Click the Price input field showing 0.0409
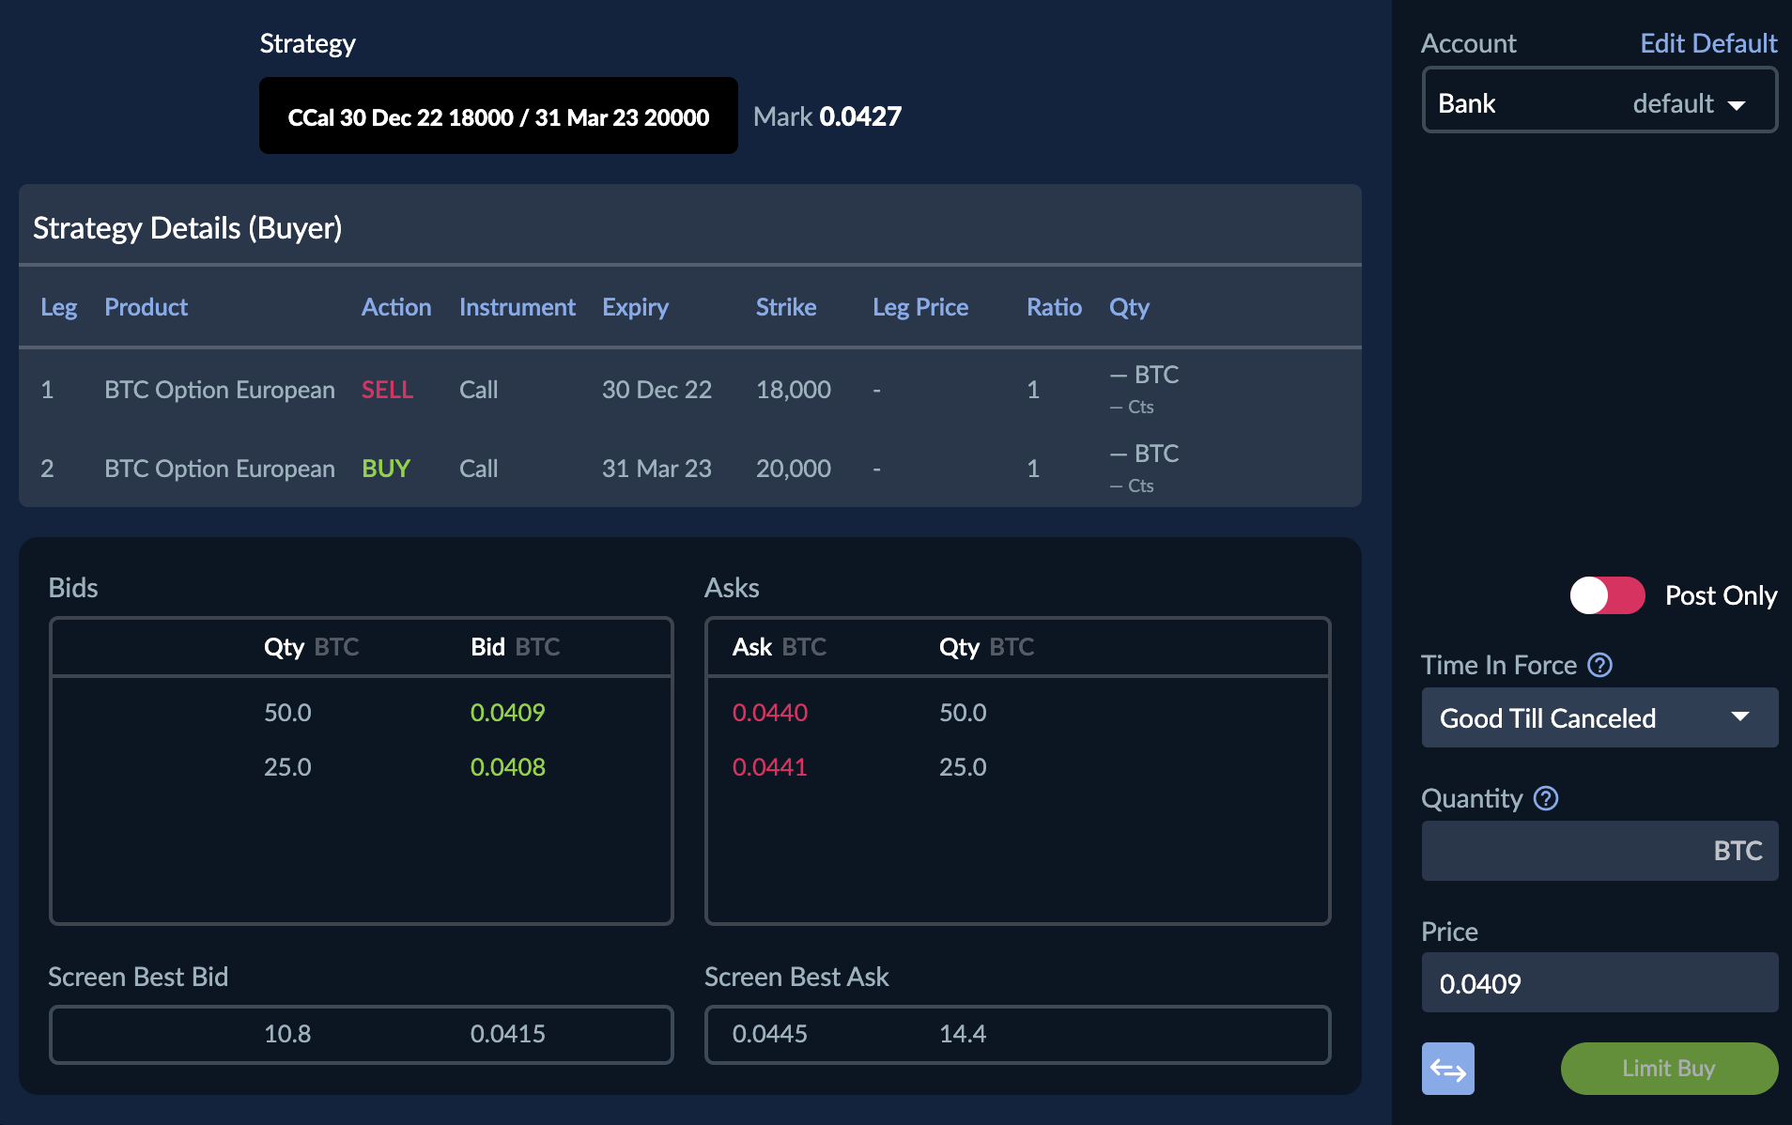The image size is (1792, 1125). click(x=1599, y=983)
